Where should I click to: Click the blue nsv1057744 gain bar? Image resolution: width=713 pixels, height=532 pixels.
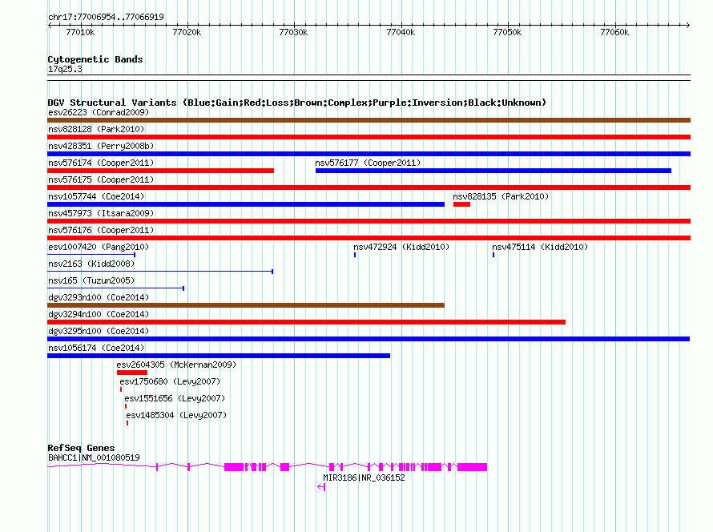point(246,204)
